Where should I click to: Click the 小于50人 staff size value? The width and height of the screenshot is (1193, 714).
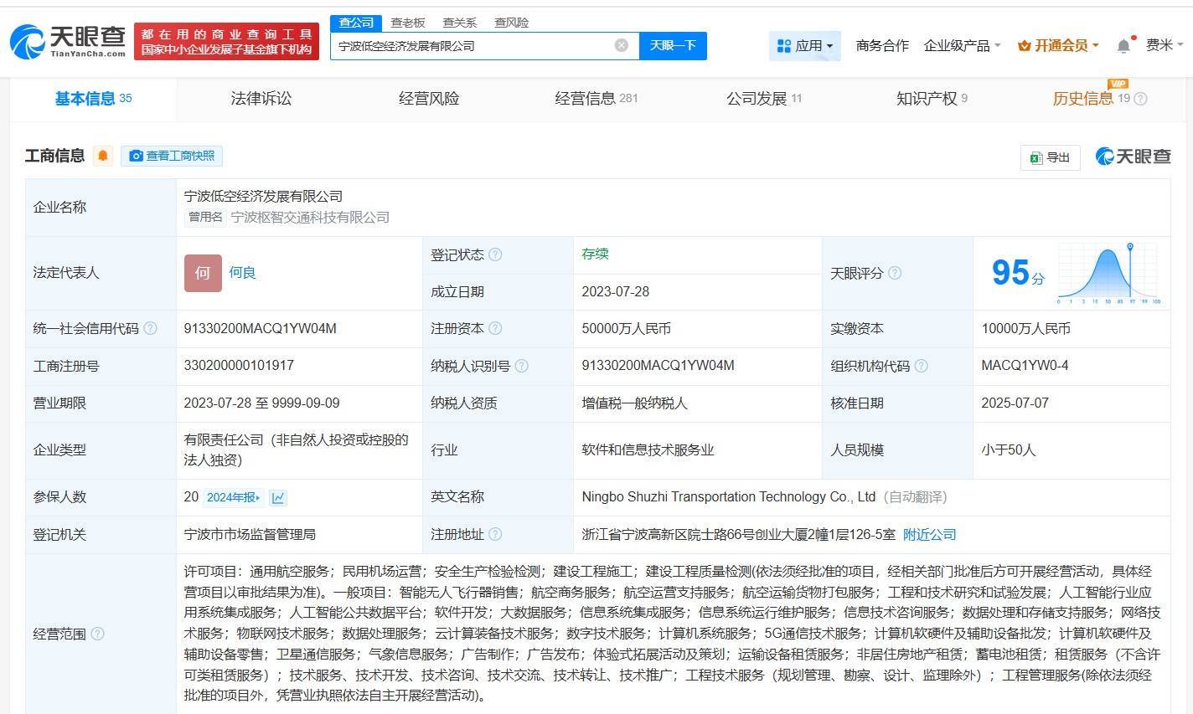click(x=1009, y=449)
